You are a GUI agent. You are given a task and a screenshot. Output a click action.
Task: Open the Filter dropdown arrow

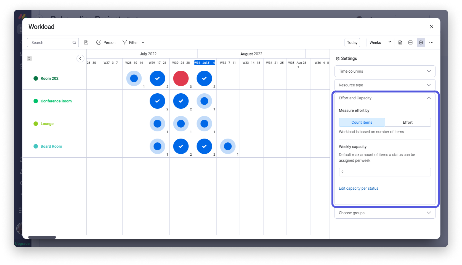coord(143,43)
